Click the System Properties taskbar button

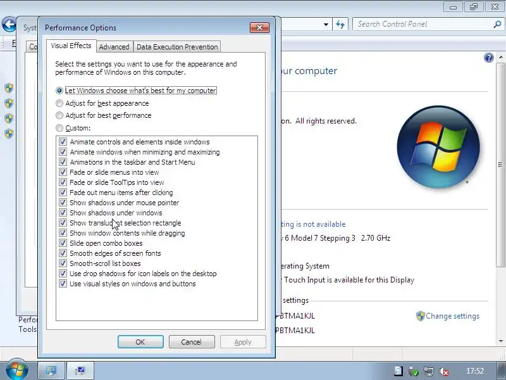(80, 370)
